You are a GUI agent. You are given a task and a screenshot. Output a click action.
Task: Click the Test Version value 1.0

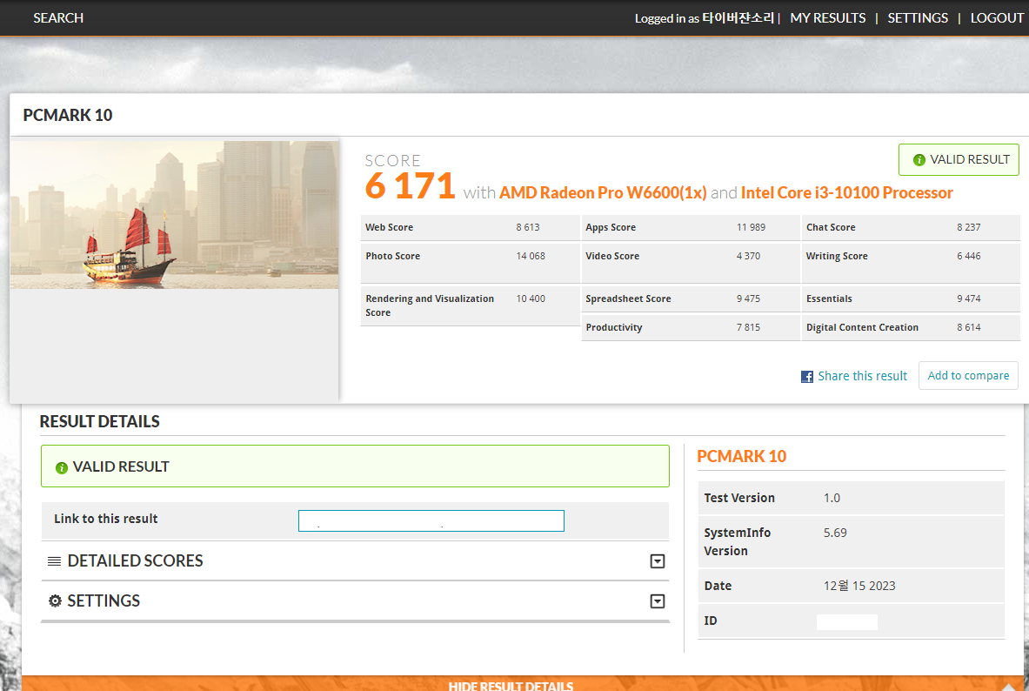832,498
